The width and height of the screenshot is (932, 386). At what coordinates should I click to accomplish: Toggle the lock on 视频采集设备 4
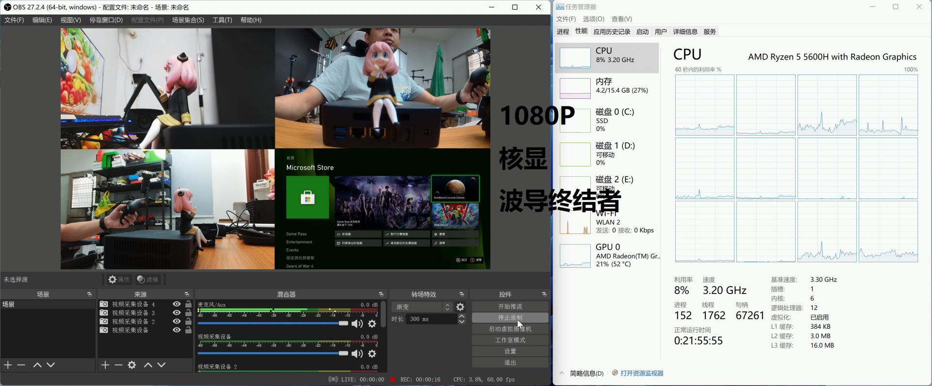pos(188,304)
